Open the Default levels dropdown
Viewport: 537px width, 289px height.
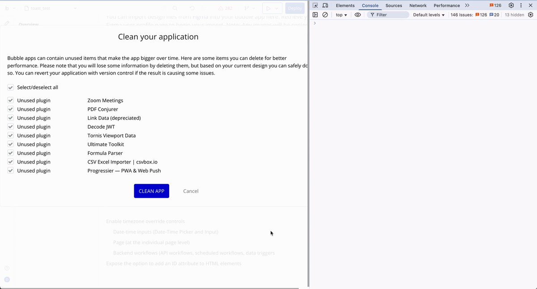[x=429, y=15]
